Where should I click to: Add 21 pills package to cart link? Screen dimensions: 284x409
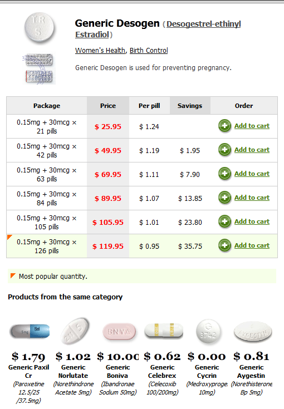pos(252,126)
